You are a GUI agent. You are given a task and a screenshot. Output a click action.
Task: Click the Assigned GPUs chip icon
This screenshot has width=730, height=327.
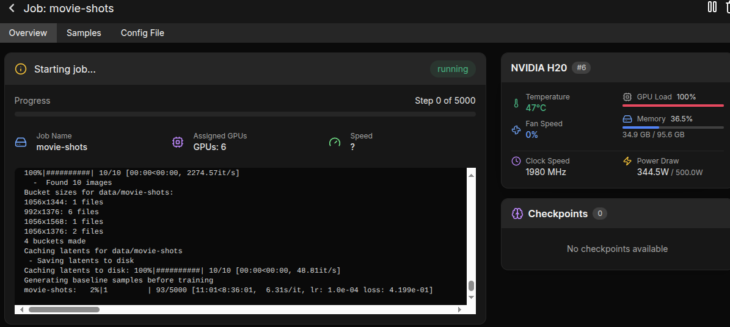coord(178,142)
